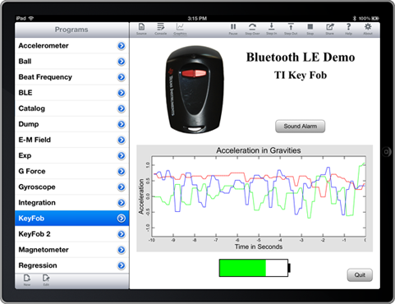The width and height of the screenshot is (395, 304).
Task: Open the Share icon
Action: point(329,29)
